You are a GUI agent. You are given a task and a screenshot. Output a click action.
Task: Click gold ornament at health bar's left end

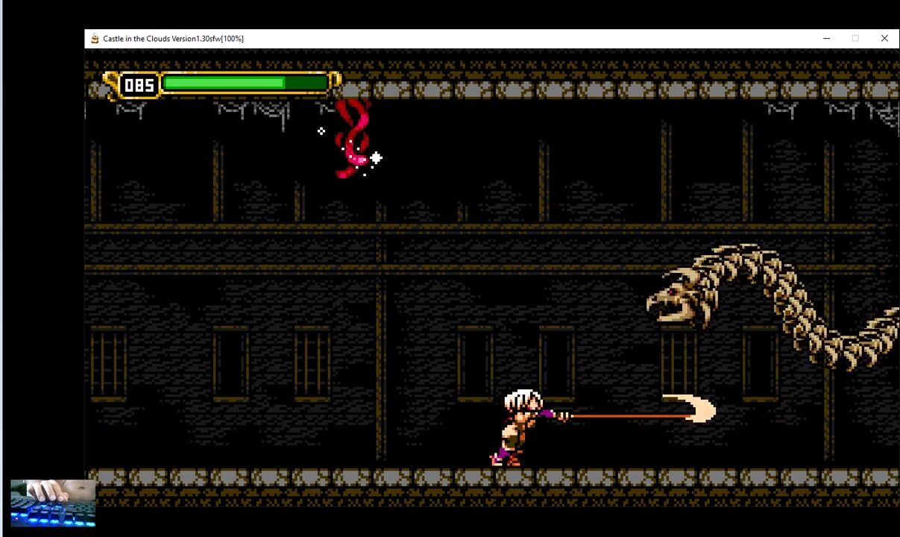click(x=110, y=82)
